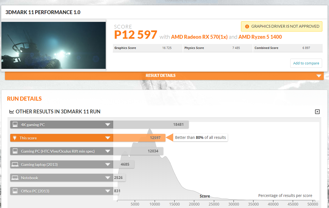Click the Add to compare button
Viewport: 329px width, 208px height.
[x=306, y=63]
